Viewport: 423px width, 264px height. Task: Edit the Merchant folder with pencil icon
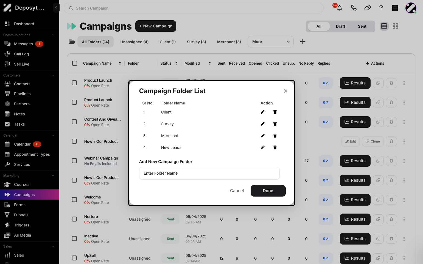click(x=263, y=136)
